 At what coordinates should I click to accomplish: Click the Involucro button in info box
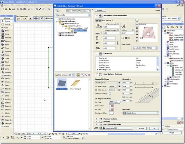click(49, 19)
